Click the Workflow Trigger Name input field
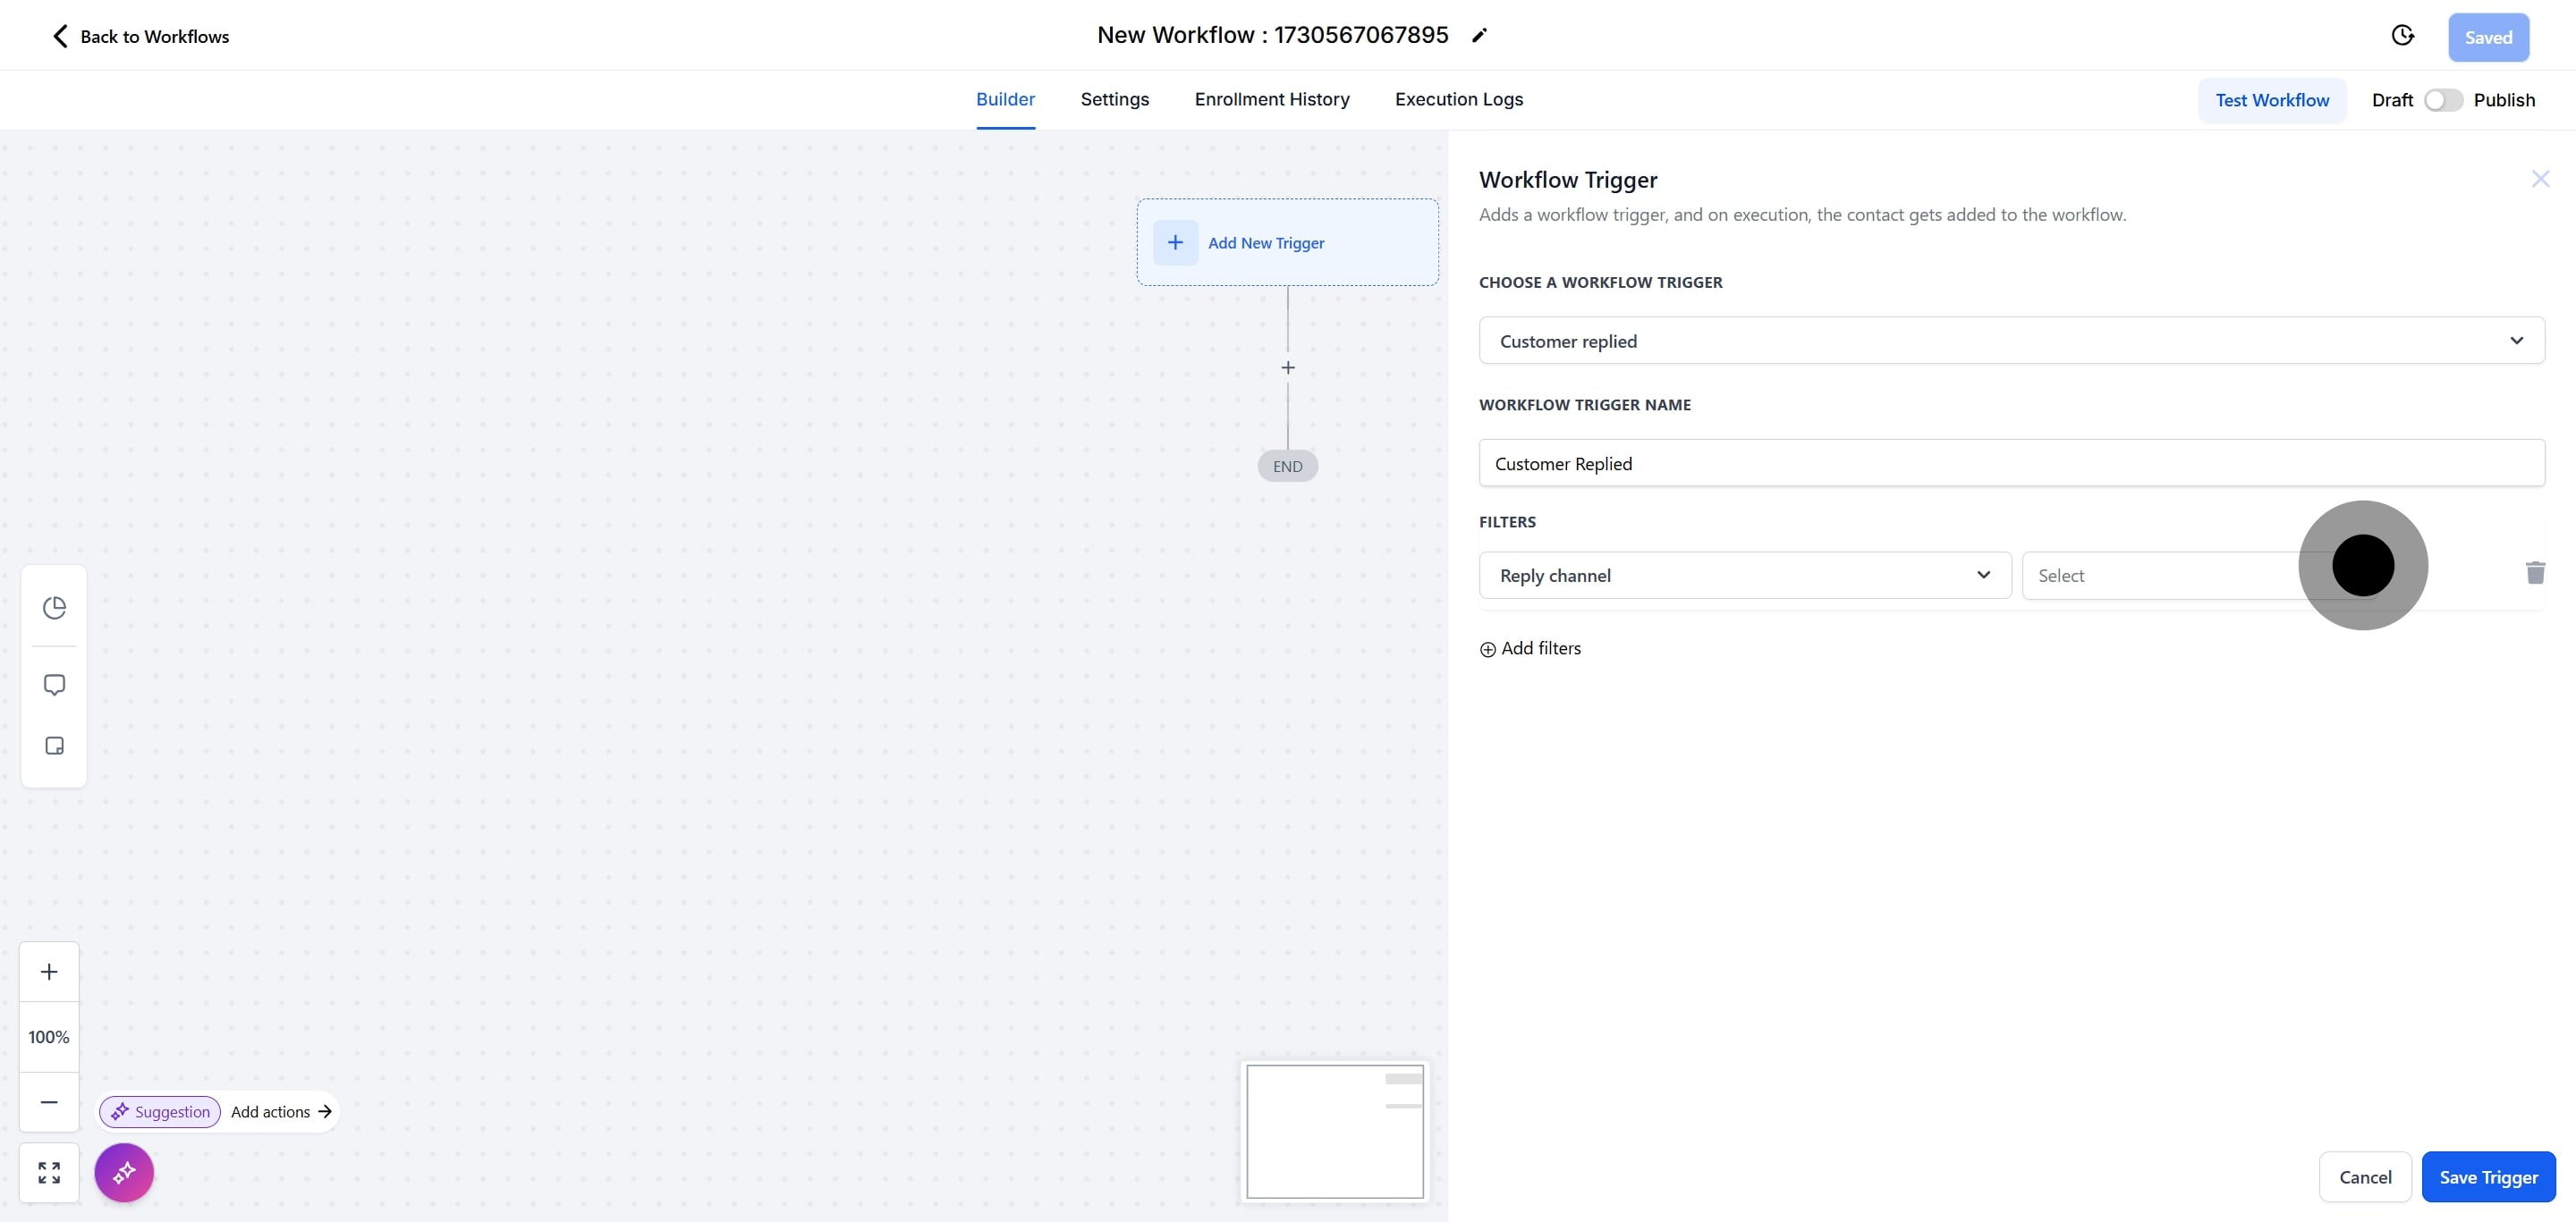 [2011, 463]
